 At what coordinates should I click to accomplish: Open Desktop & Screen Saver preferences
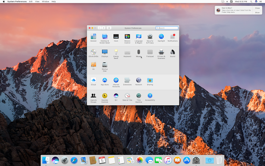(x=105, y=39)
